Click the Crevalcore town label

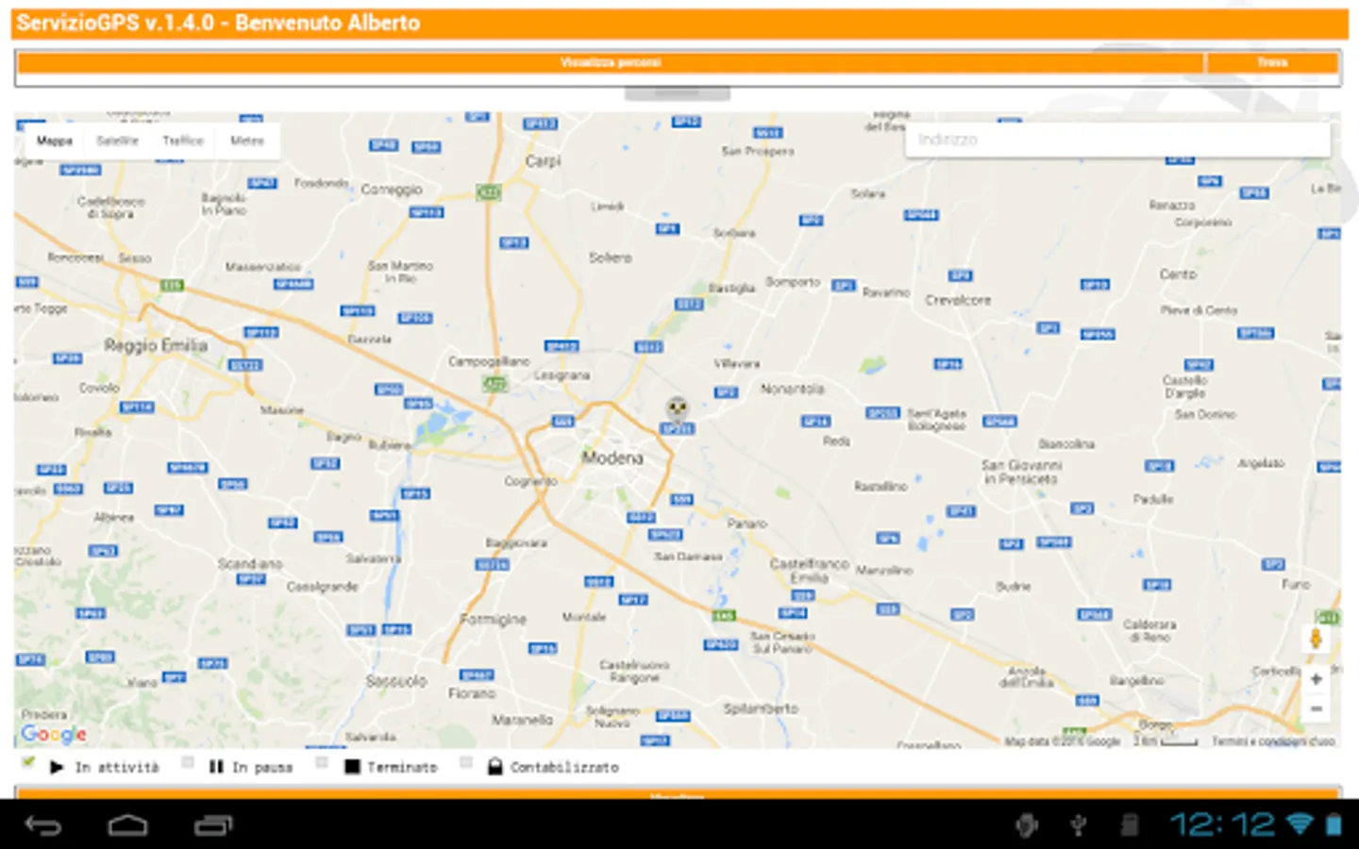tap(958, 300)
